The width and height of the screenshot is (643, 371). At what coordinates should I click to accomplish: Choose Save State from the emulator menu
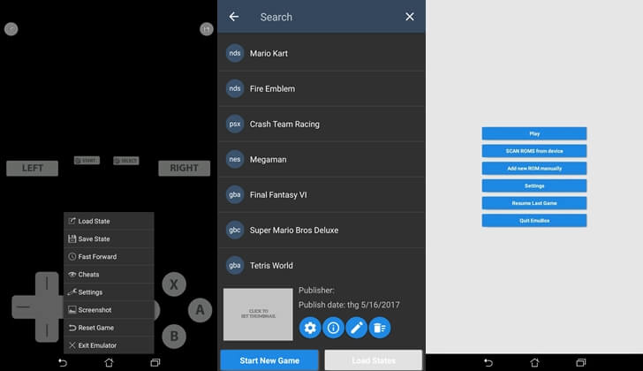109,238
